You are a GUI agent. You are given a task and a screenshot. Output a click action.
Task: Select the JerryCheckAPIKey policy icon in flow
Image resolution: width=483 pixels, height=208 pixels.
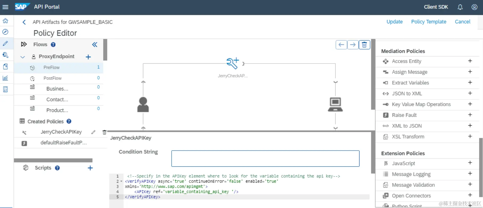[x=232, y=64]
